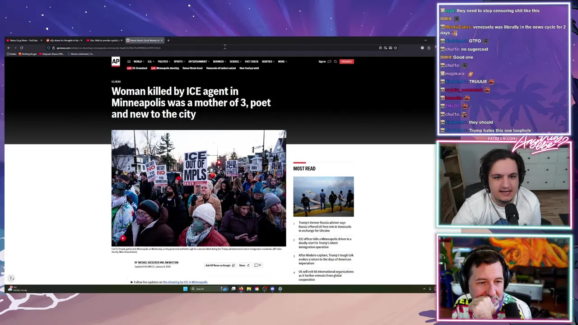This screenshot has width=578, height=325.
Task: Open the Bodycam Shows Offic... bookmark
Action: point(52,54)
